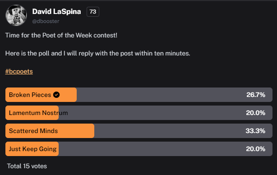Click the Poet of the Week contest text
The image size is (277, 175).
point(61,35)
